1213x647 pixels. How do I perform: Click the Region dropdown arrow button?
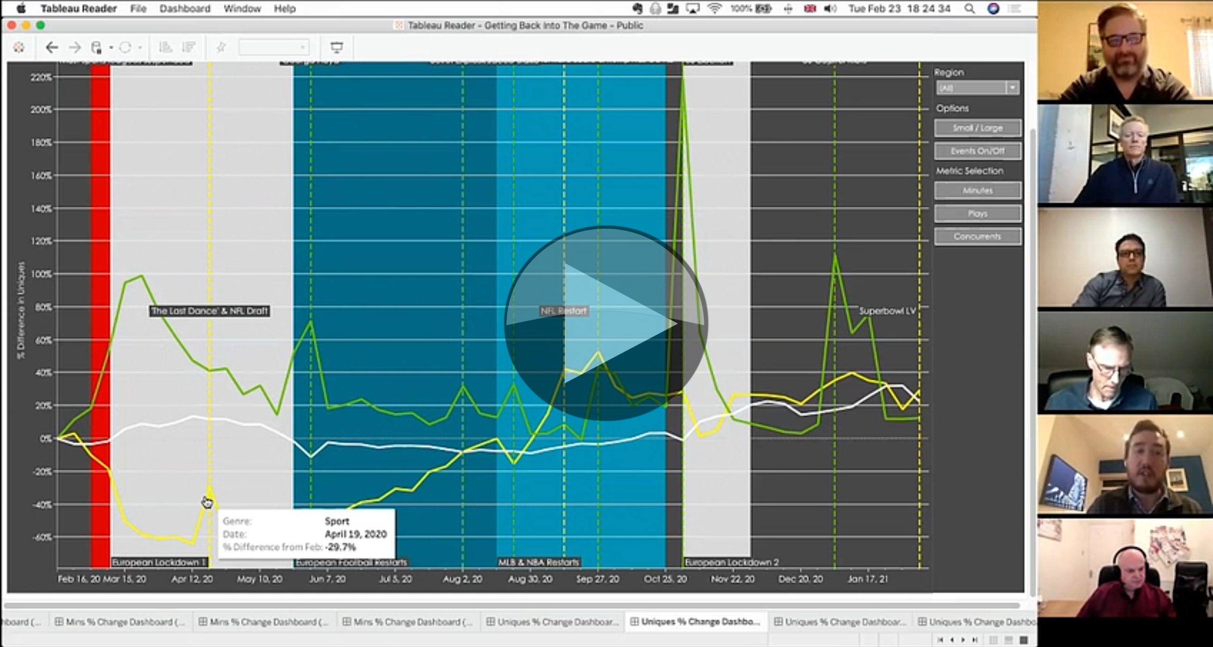click(1013, 88)
